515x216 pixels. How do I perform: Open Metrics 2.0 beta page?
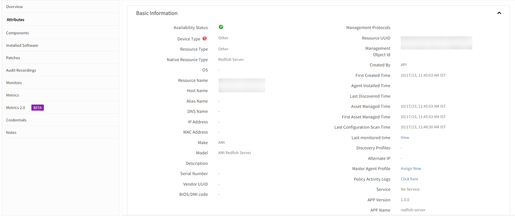click(x=16, y=108)
